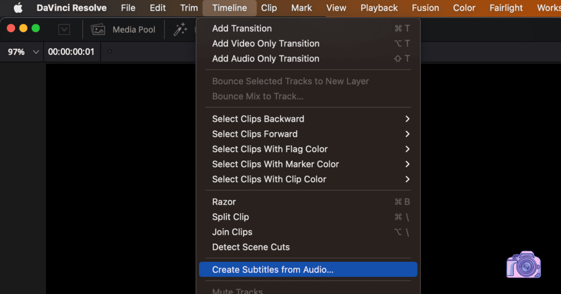Click the timecode field showing 00:00:00:01
The image size is (561, 294).
[x=72, y=52]
